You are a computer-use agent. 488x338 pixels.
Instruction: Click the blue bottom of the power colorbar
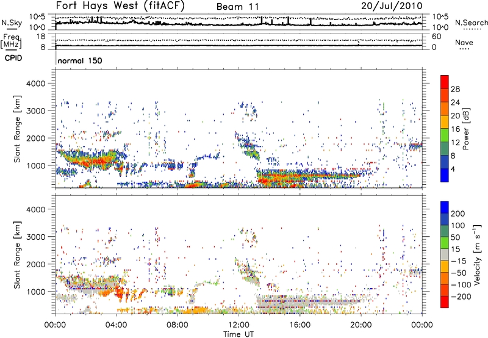pyautogui.click(x=445, y=175)
